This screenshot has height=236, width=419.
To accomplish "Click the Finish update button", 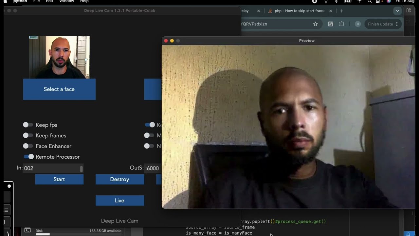I will pyautogui.click(x=380, y=24).
